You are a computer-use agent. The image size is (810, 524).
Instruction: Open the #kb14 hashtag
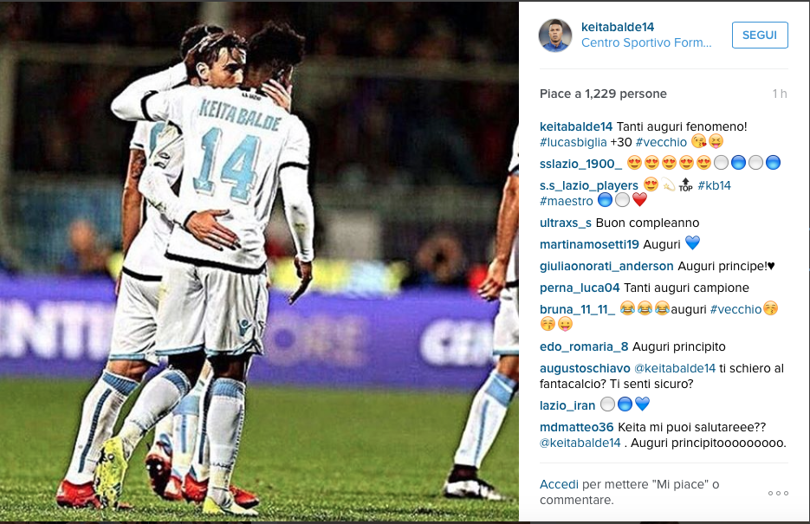715,185
